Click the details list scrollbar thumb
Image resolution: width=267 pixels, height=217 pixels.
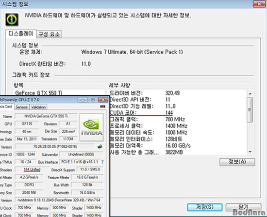point(250,110)
